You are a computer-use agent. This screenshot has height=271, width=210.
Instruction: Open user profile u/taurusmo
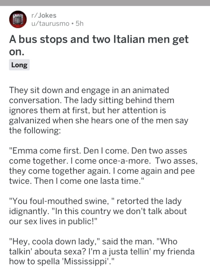click(x=50, y=24)
